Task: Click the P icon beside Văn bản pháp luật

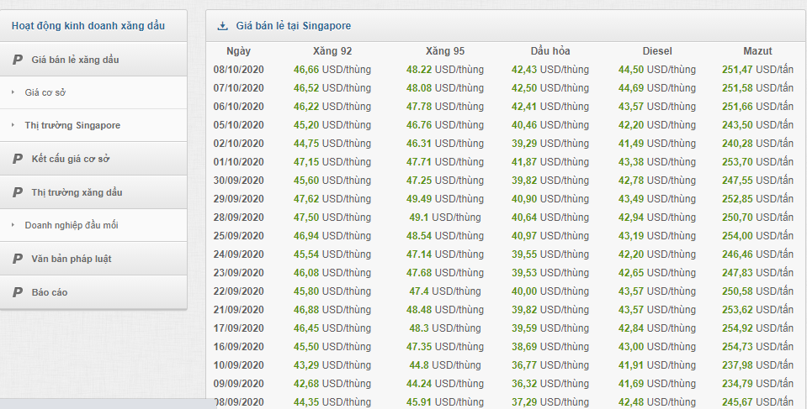Action: [x=18, y=259]
